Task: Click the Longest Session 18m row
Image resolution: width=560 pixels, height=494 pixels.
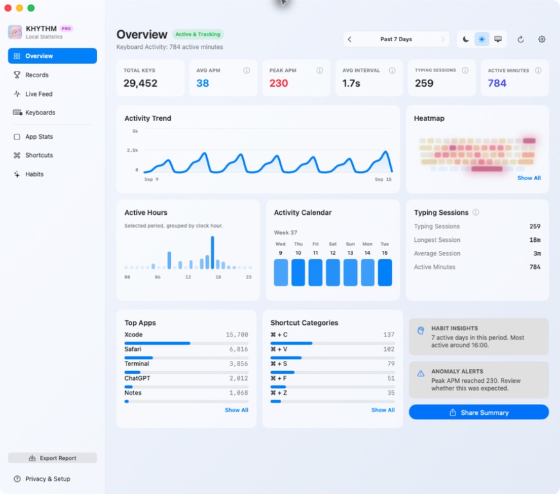Action: click(x=477, y=240)
